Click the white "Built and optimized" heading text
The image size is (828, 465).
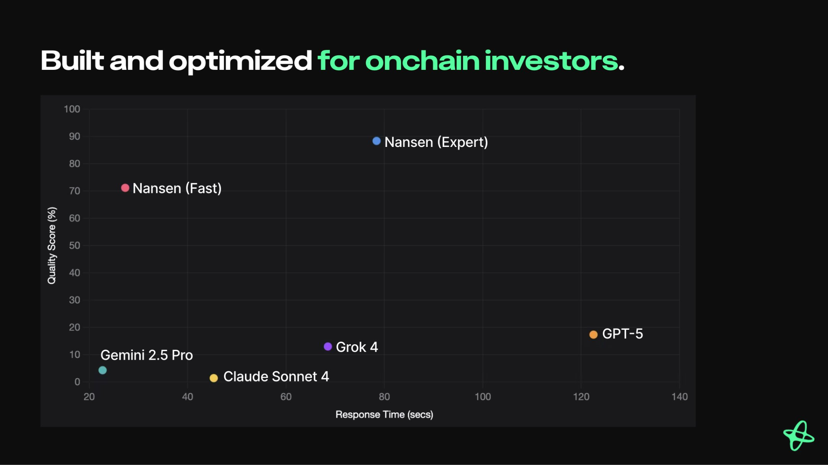click(176, 61)
